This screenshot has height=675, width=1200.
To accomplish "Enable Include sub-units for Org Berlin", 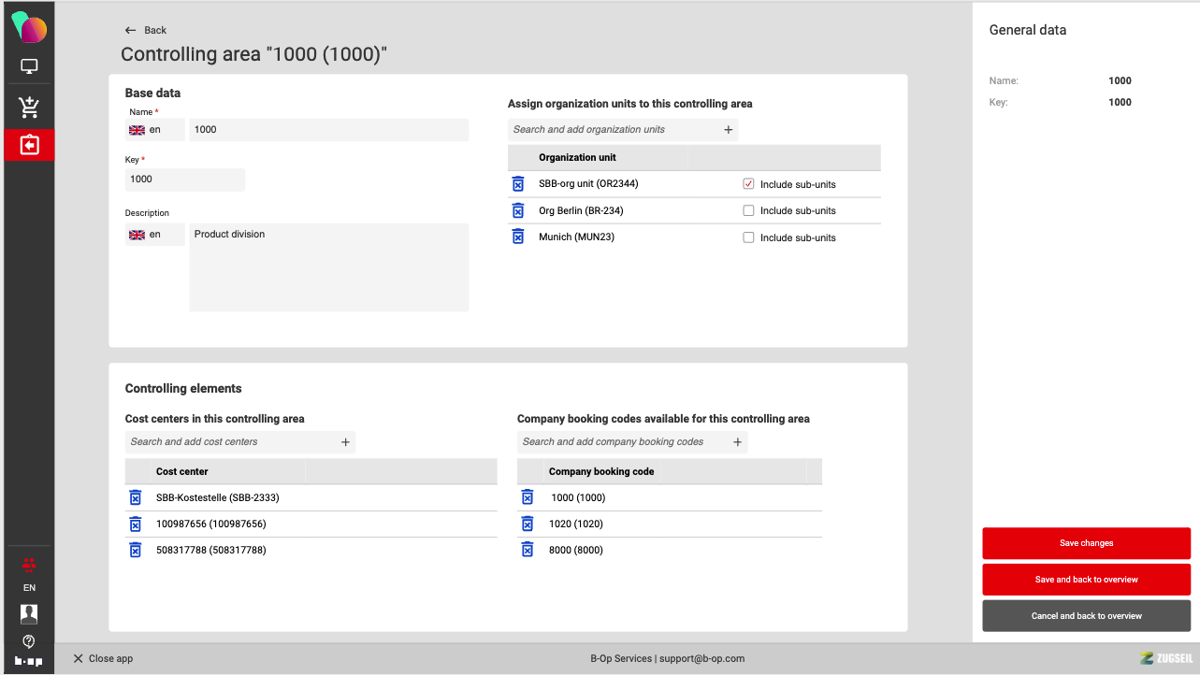I will click(x=748, y=210).
